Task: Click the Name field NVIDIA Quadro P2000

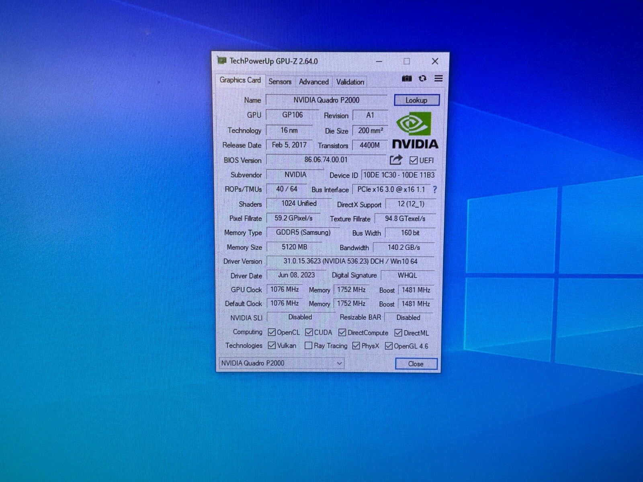Action: tap(326, 100)
